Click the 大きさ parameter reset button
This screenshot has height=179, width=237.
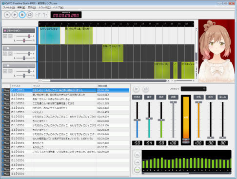(x=137, y=97)
